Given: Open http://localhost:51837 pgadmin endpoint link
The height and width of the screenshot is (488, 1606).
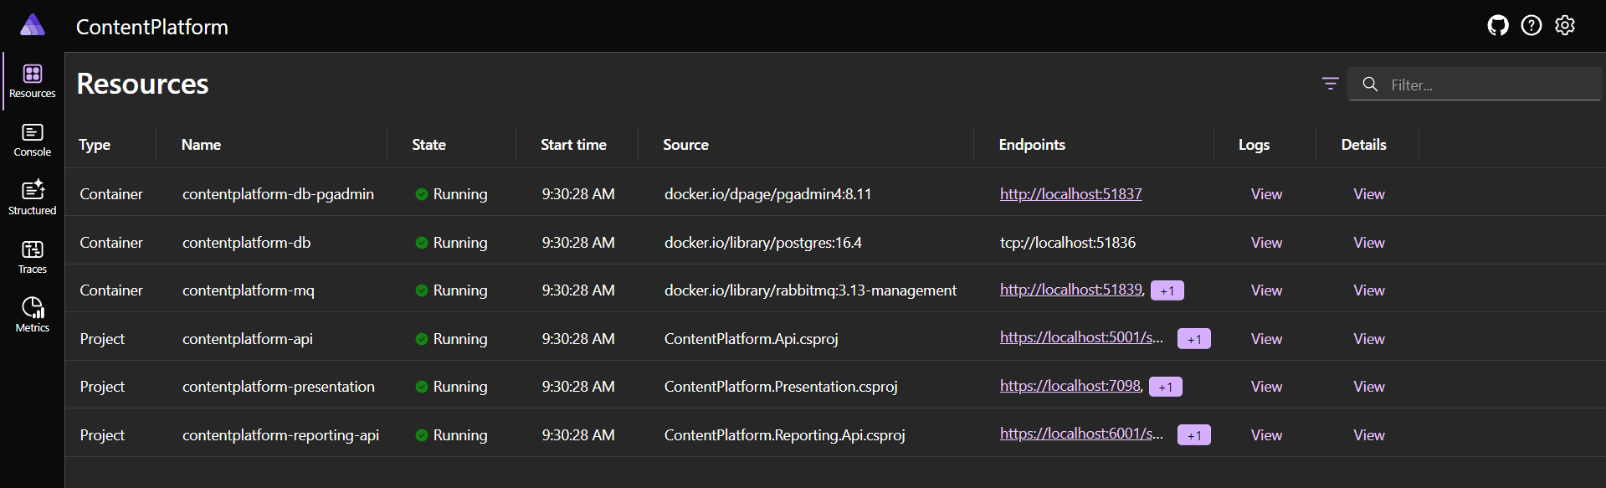Looking at the screenshot, I should point(1070,194).
